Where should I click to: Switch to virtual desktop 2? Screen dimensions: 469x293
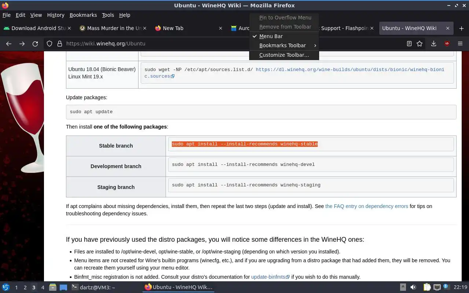coord(25,287)
